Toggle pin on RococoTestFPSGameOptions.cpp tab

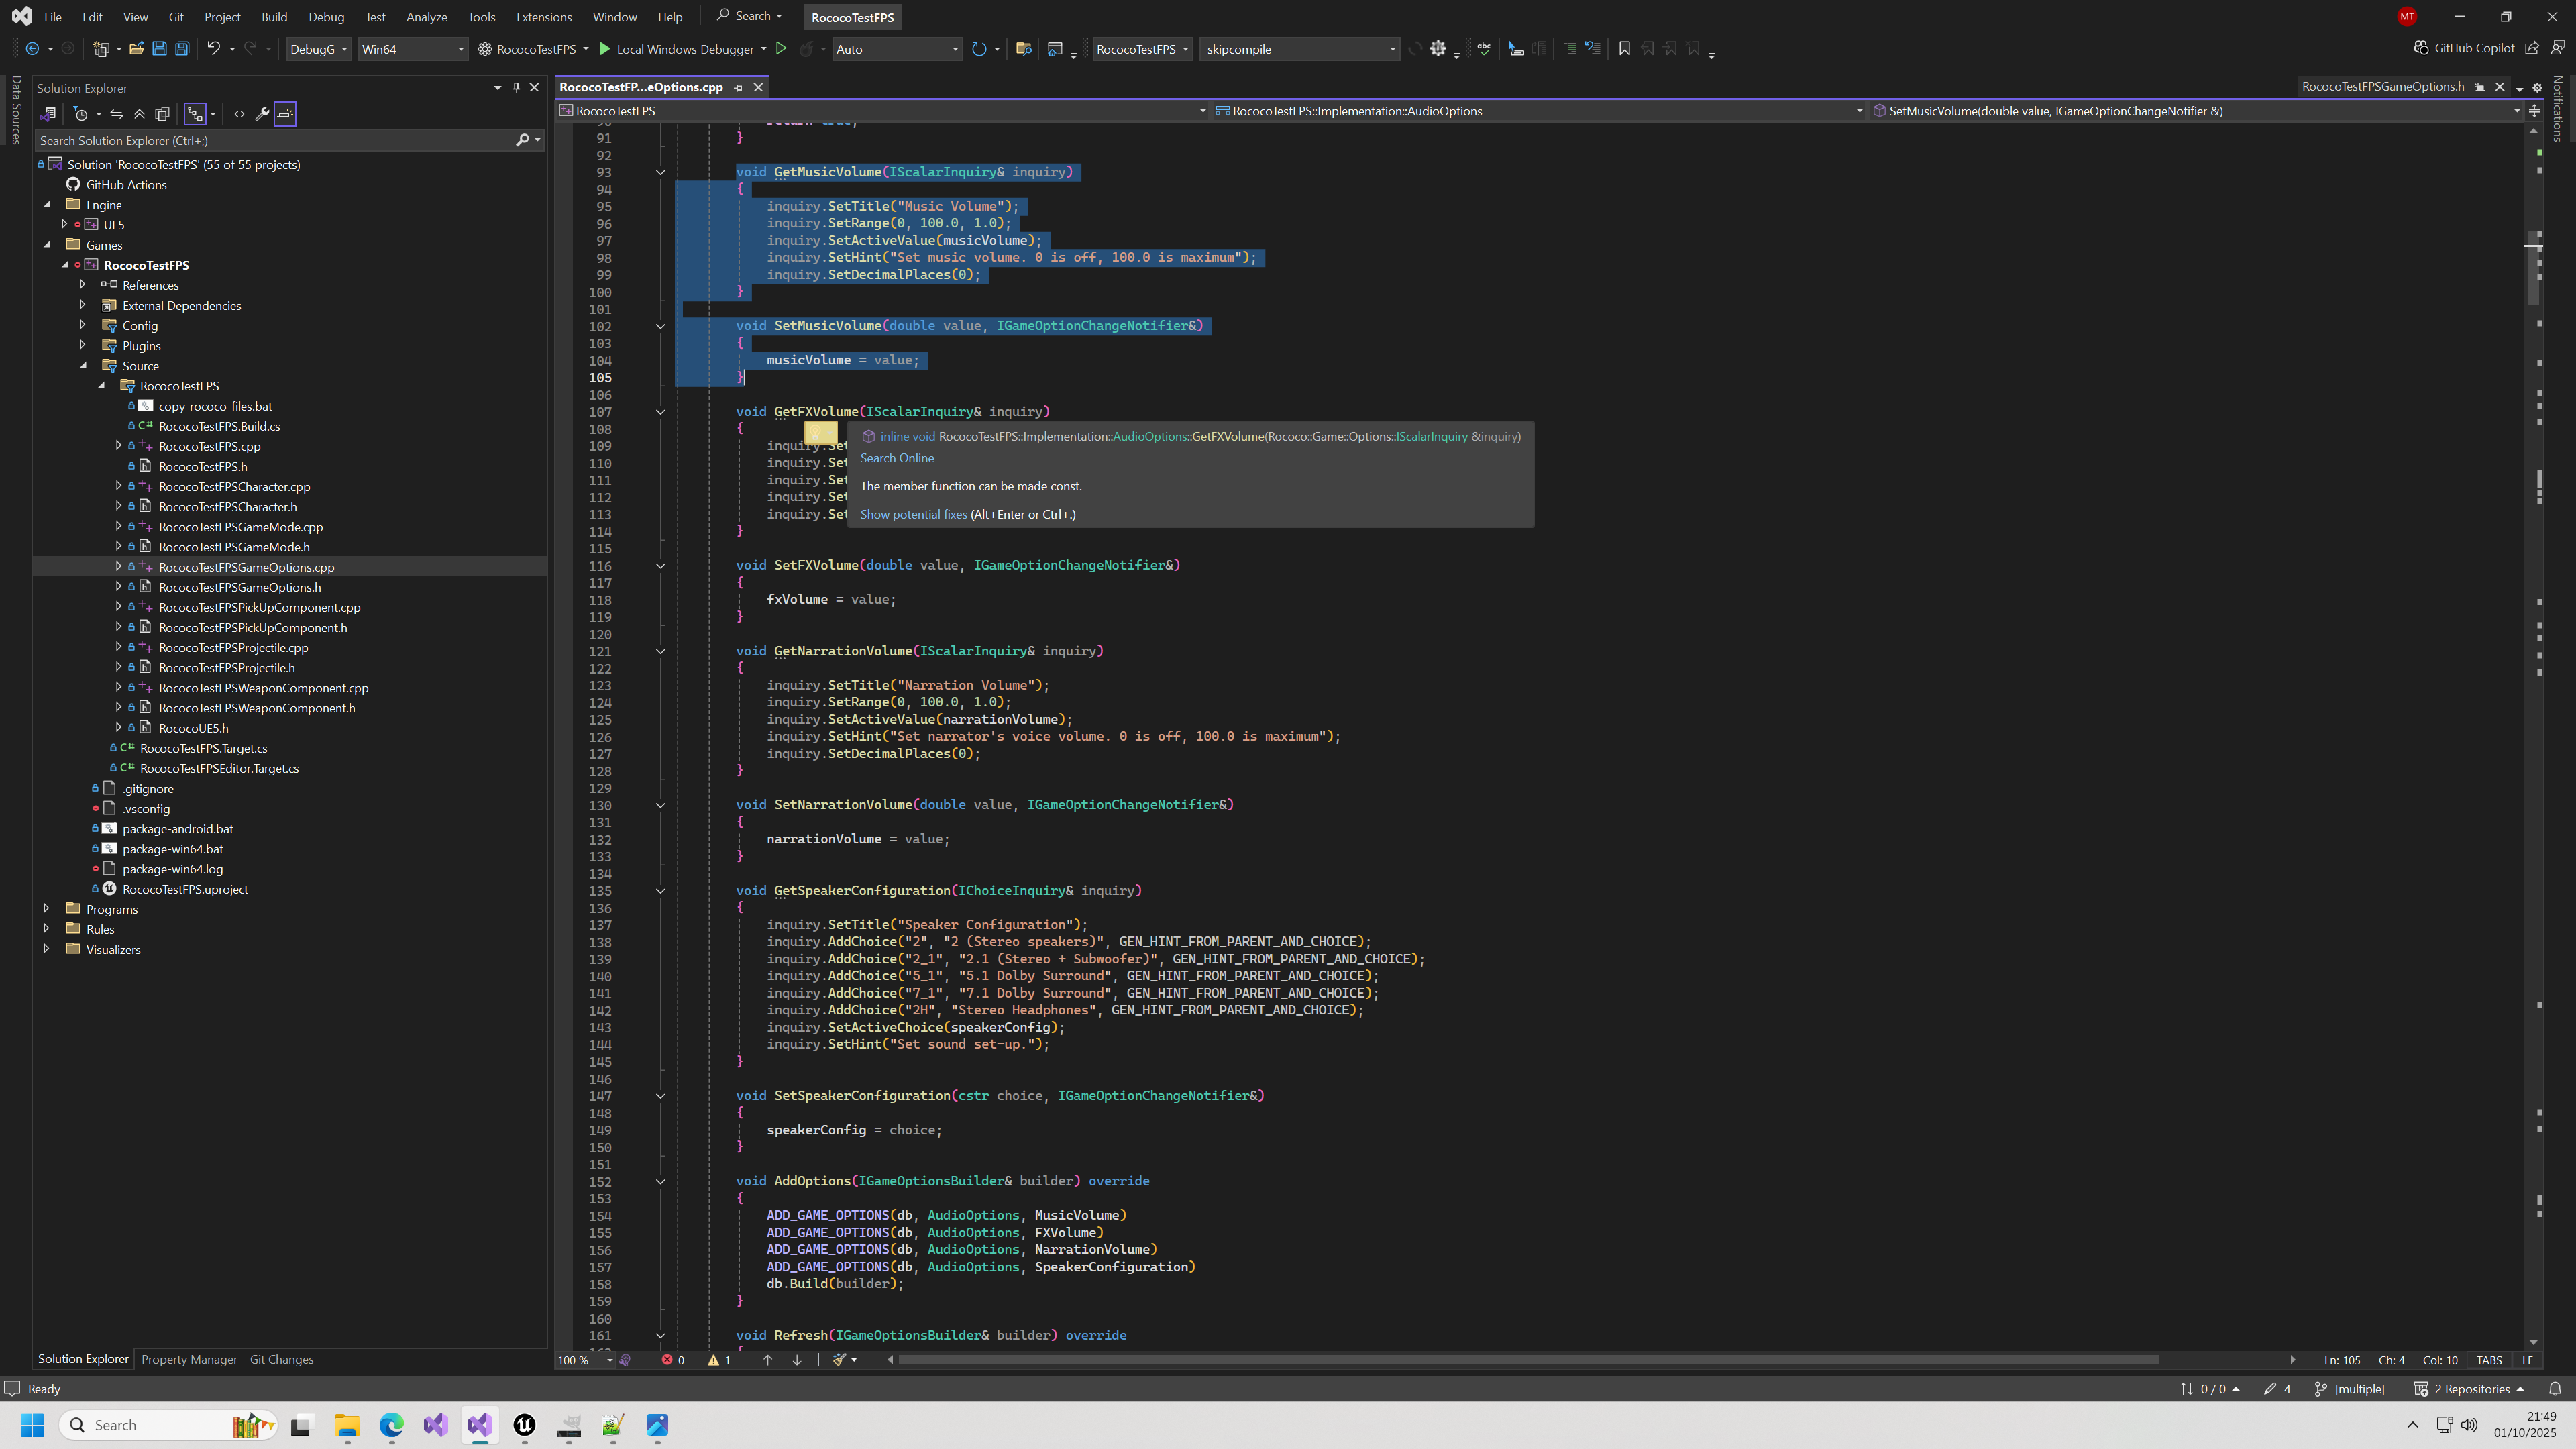coord(739,87)
